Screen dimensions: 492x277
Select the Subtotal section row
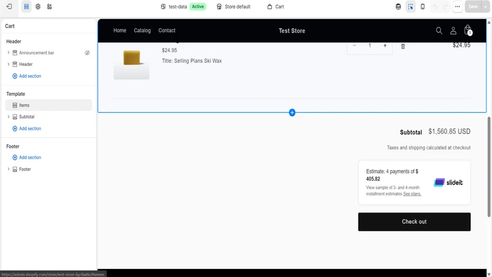49,116
